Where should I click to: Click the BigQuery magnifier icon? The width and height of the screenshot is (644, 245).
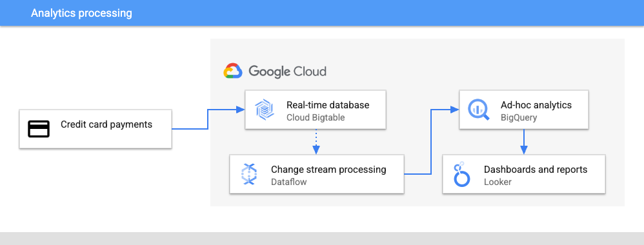point(478,110)
